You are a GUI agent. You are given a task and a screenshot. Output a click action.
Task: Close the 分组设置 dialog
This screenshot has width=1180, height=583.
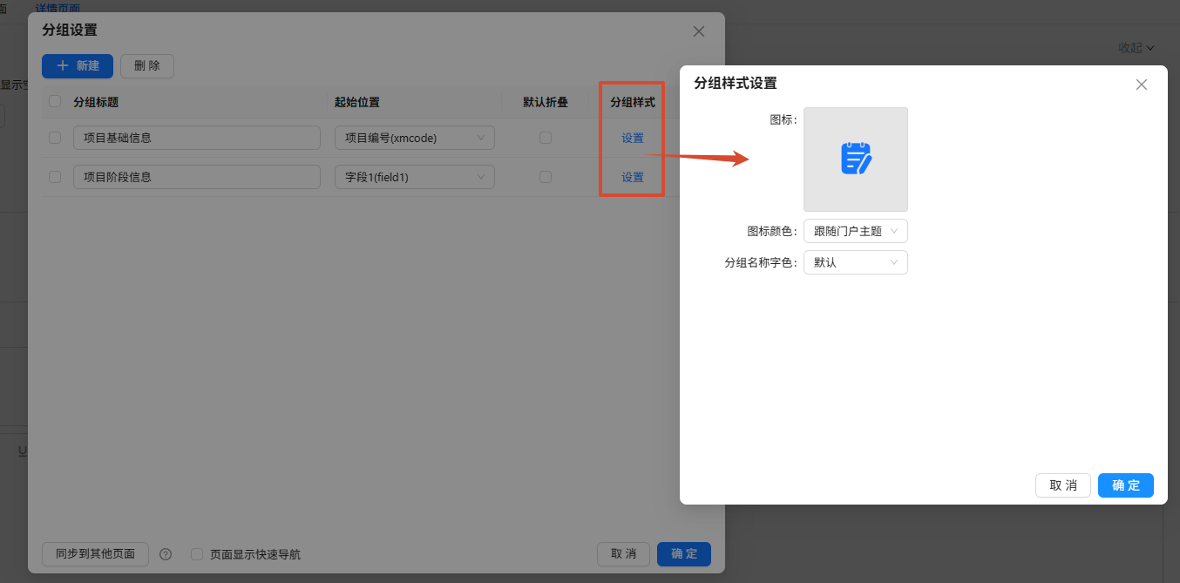(698, 31)
